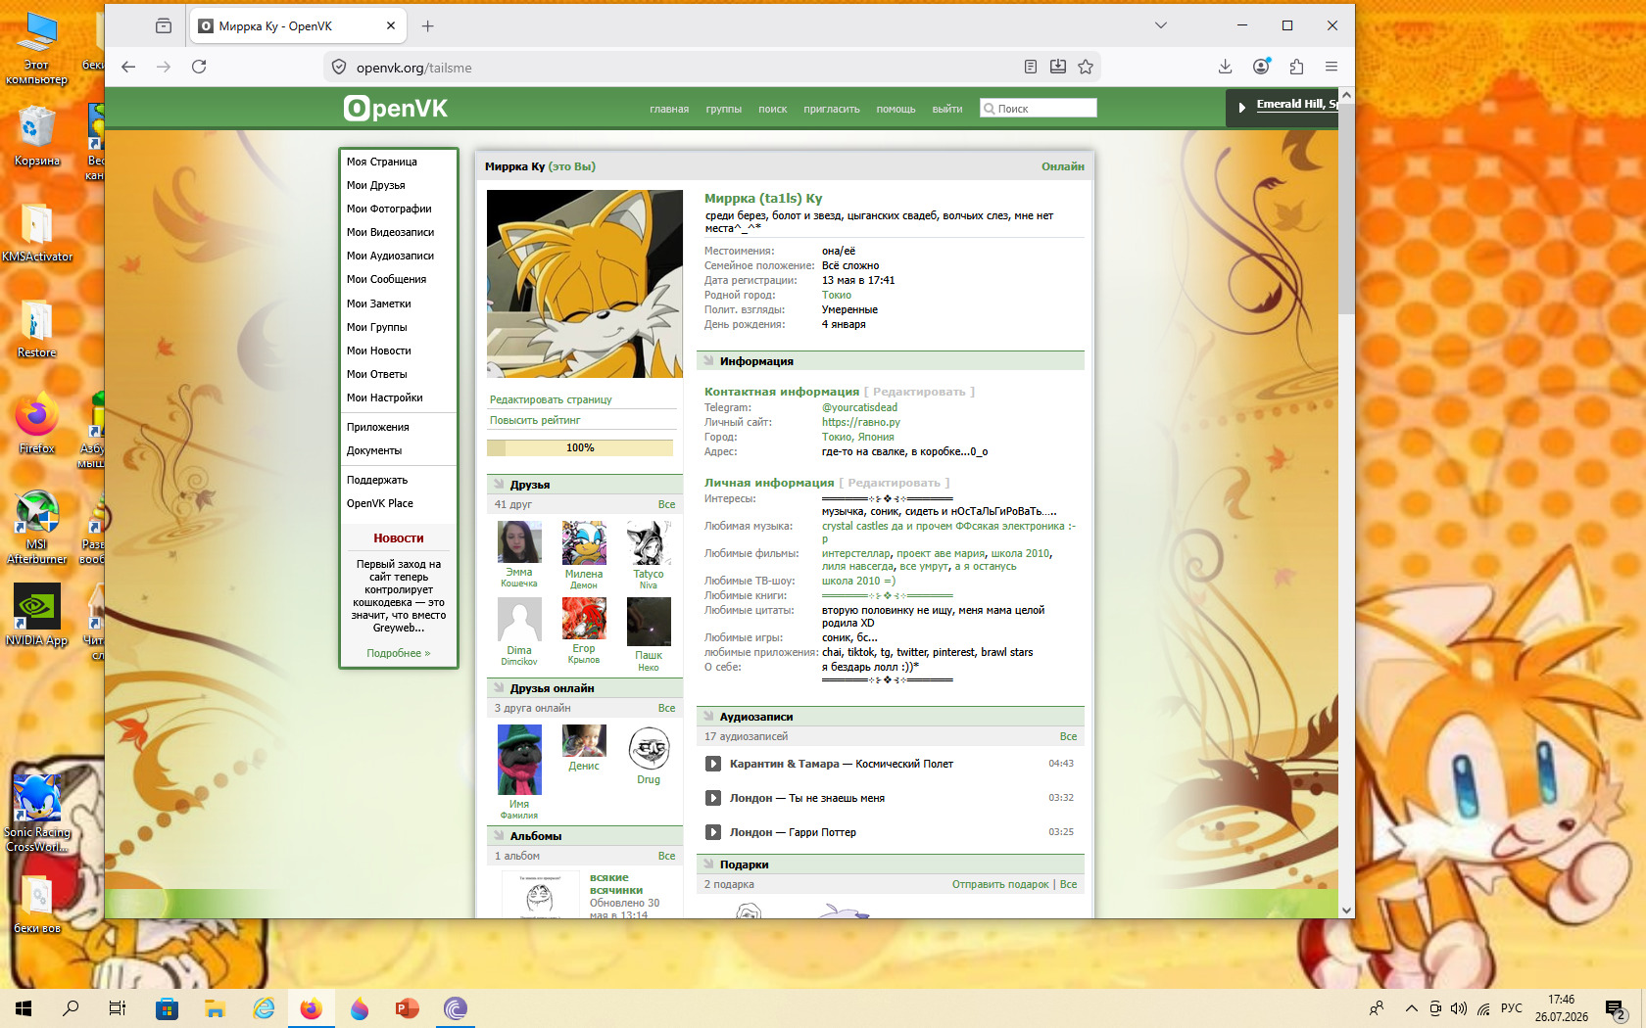Open Firefox application menu (hamburger)
The height and width of the screenshot is (1028, 1646).
coord(1331,67)
